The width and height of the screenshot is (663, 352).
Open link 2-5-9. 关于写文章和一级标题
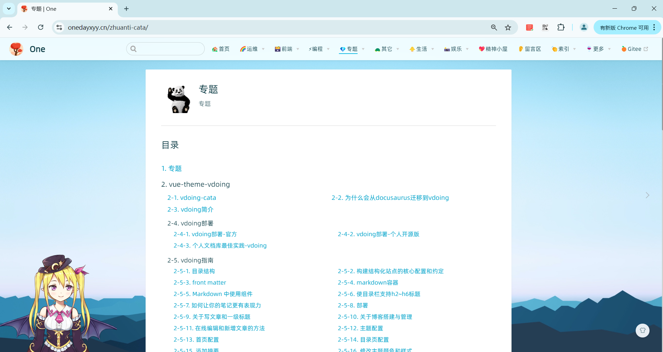coord(212,317)
